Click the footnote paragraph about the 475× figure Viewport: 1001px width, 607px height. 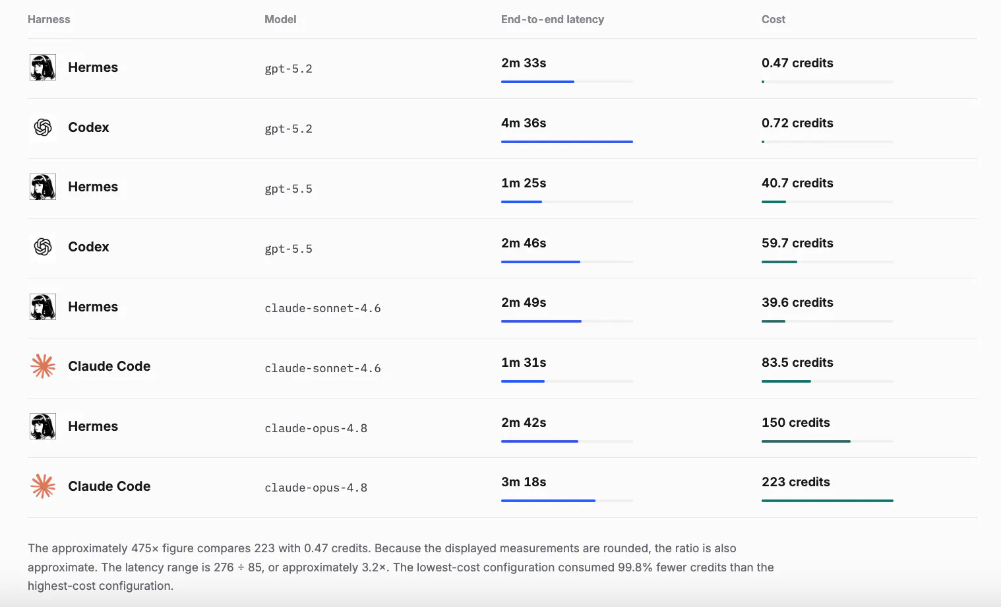[x=401, y=567]
